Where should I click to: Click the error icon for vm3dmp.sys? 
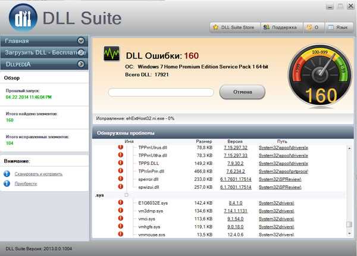click(121, 210)
